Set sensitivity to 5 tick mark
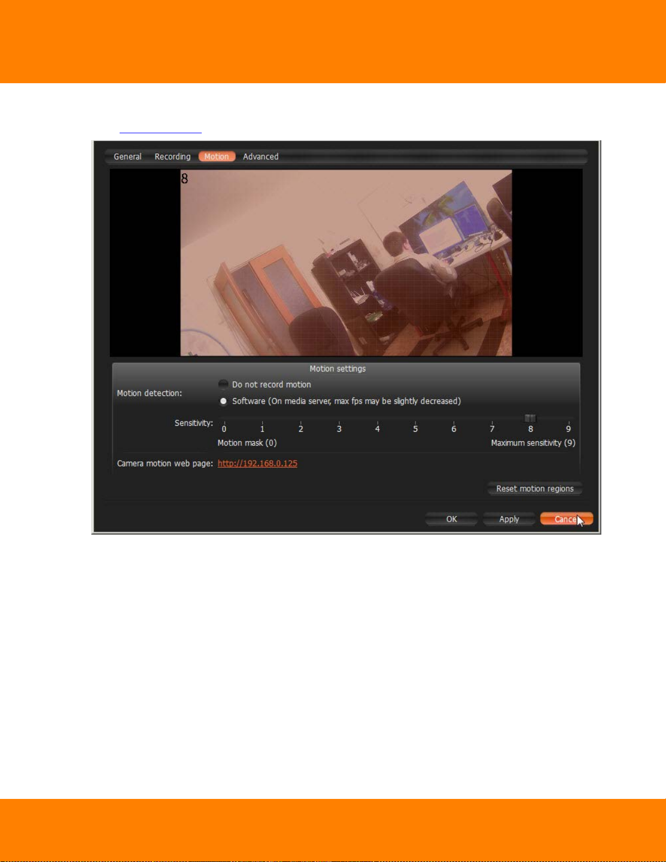 click(415, 425)
